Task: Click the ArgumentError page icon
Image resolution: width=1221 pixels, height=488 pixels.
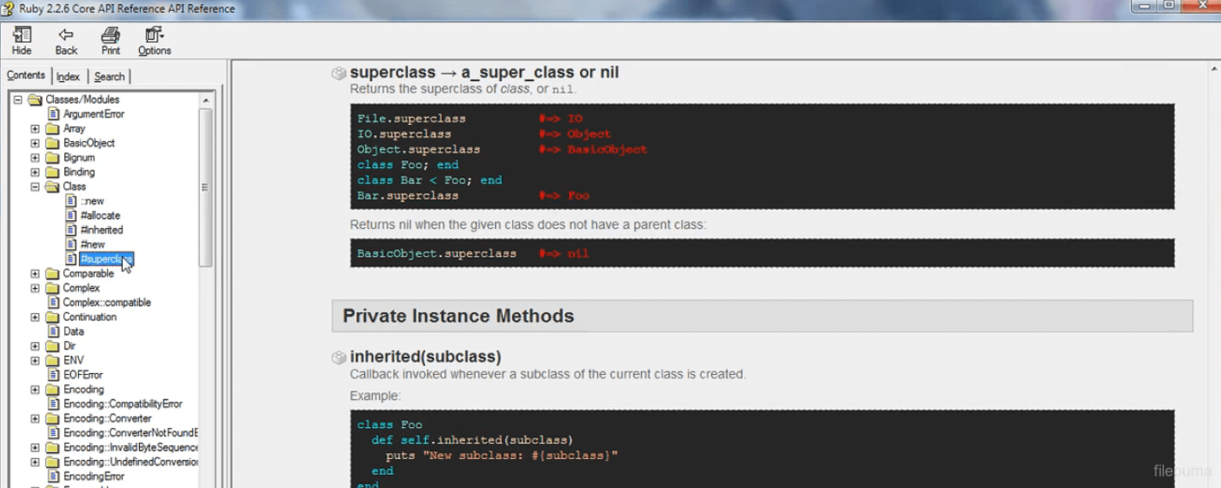Action: [x=53, y=114]
